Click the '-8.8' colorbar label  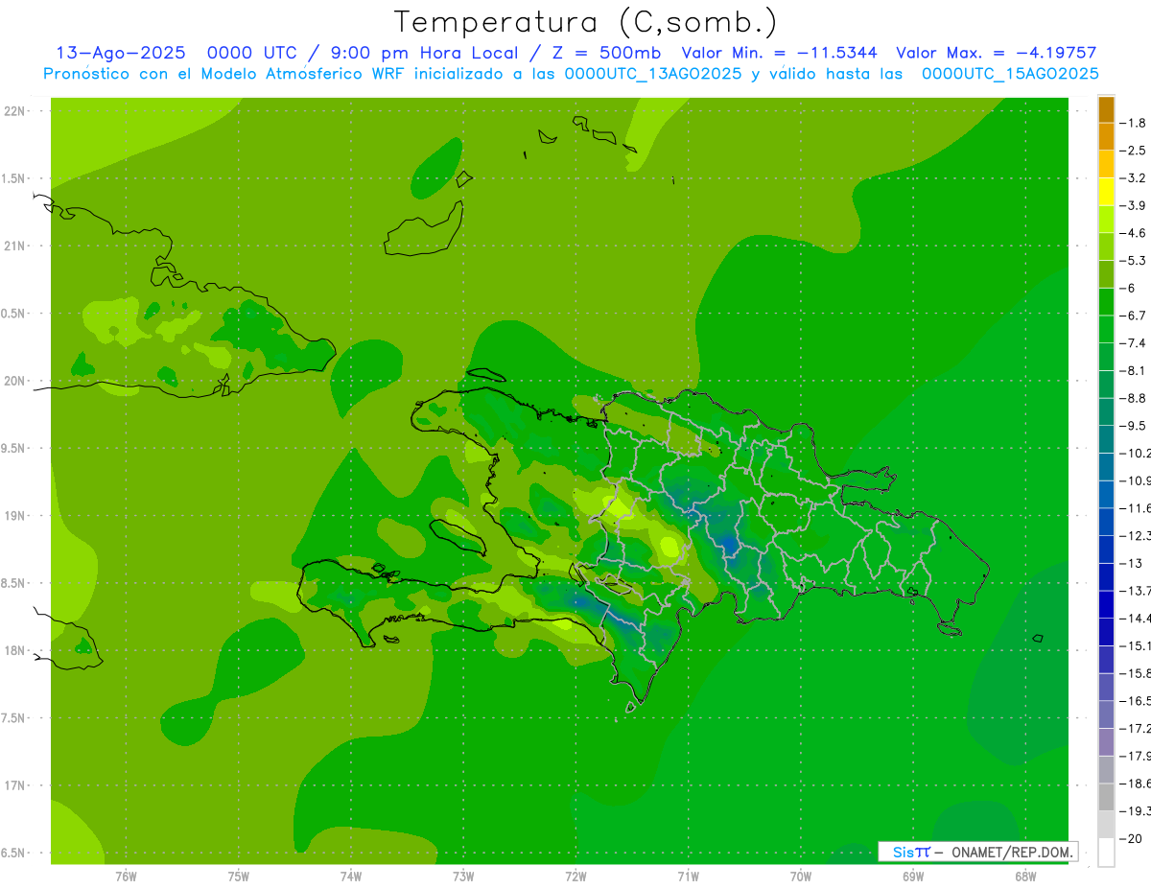tap(1133, 398)
